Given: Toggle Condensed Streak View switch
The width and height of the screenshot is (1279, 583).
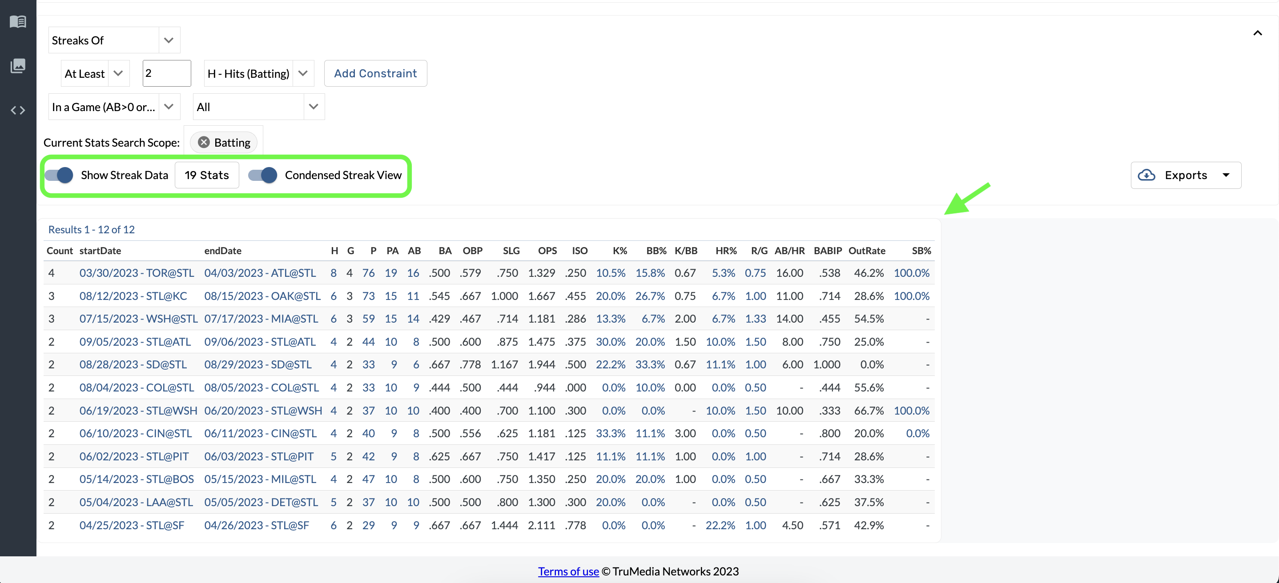Looking at the screenshot, I should point(263,175).
